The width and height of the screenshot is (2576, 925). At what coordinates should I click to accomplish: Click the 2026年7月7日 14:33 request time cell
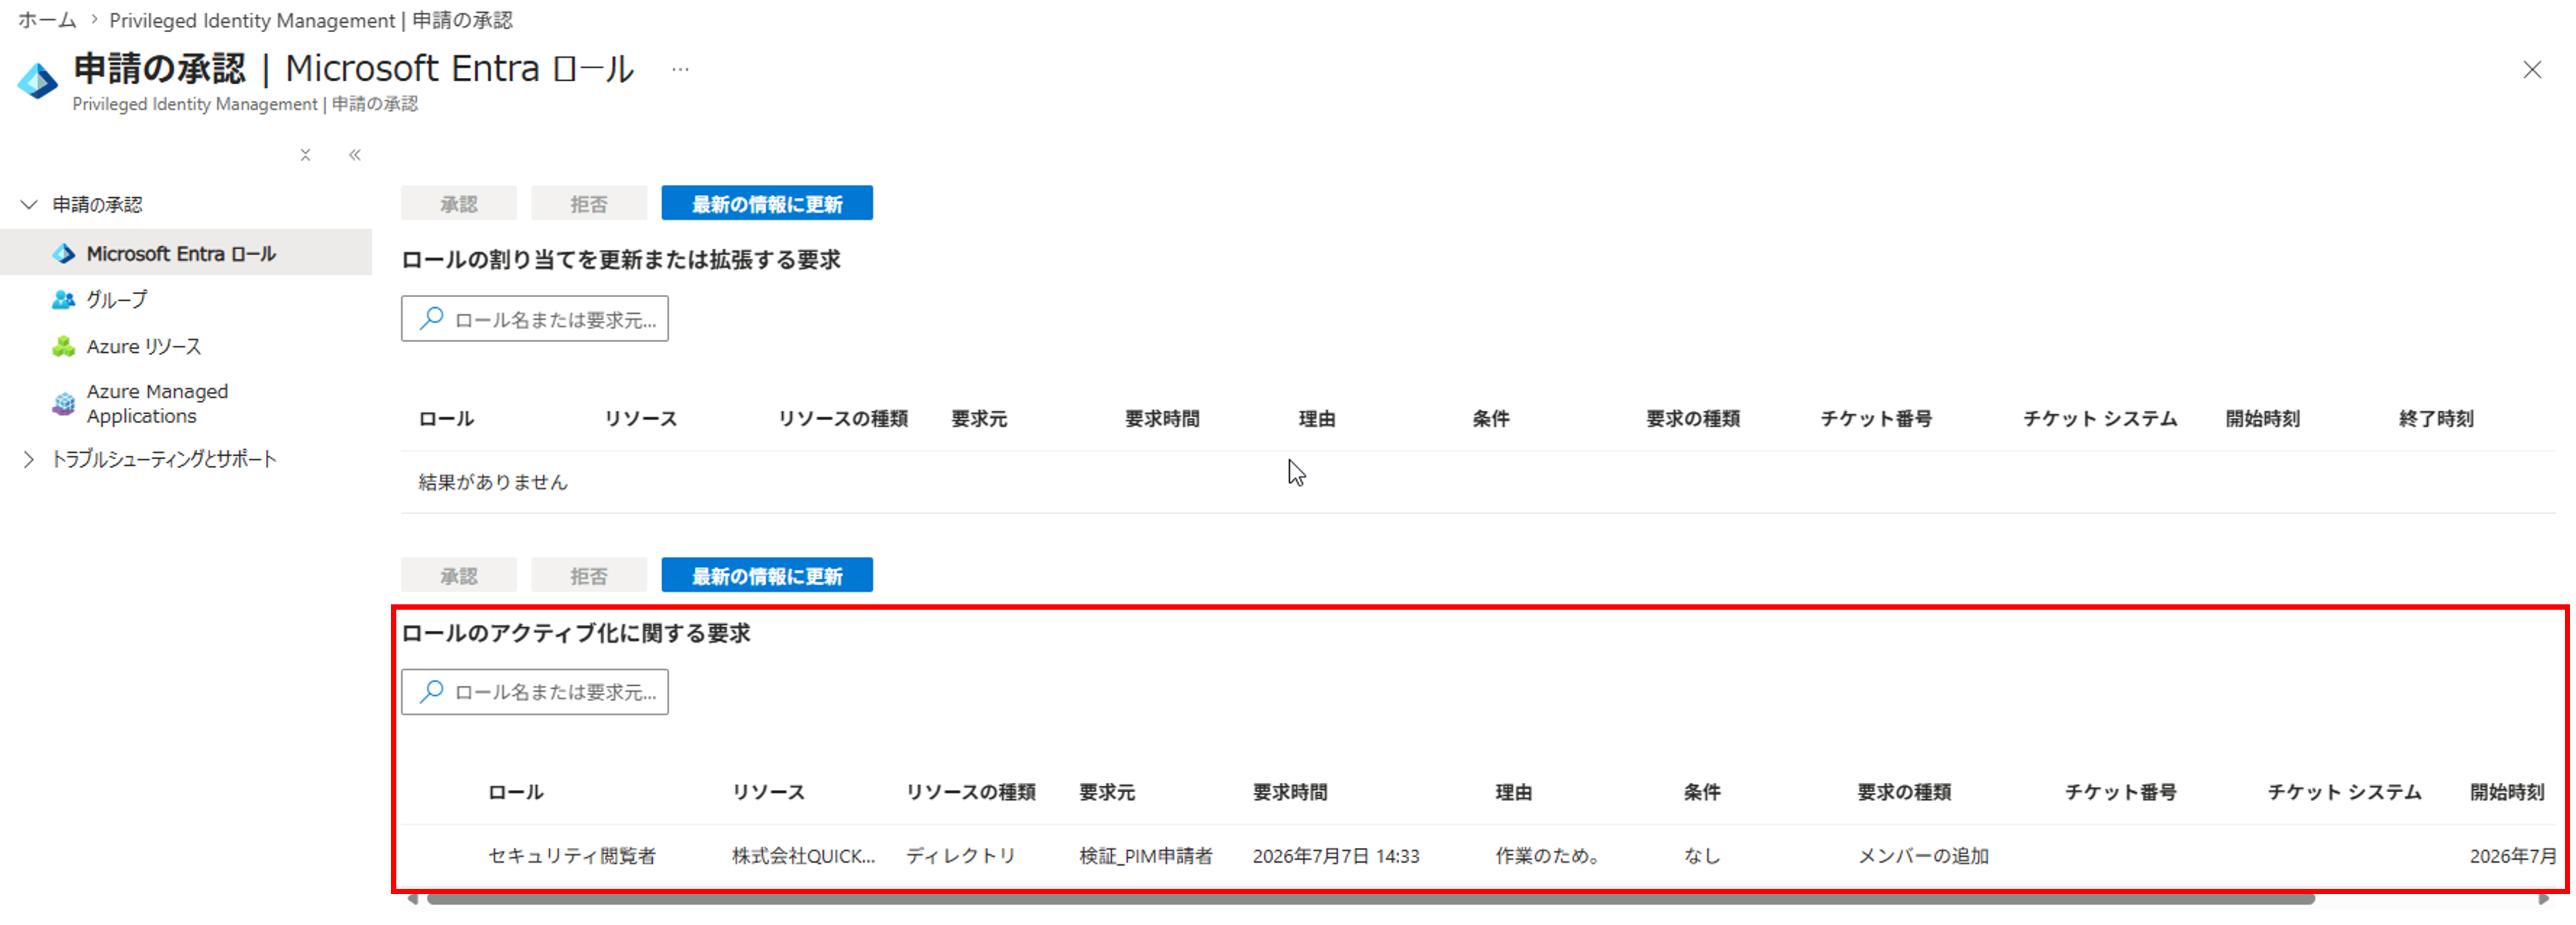coord(1336,856)
